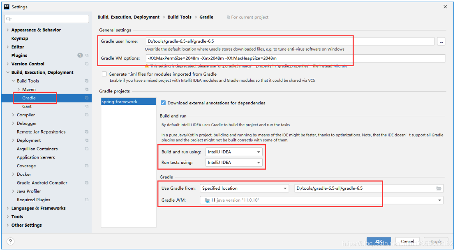Collapse the Build Tools node
Screen dimensions: 457x251
click(13, 81)
